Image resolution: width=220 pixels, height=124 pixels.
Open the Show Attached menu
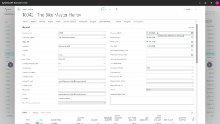pyautogui.click(x=104, y=22)
